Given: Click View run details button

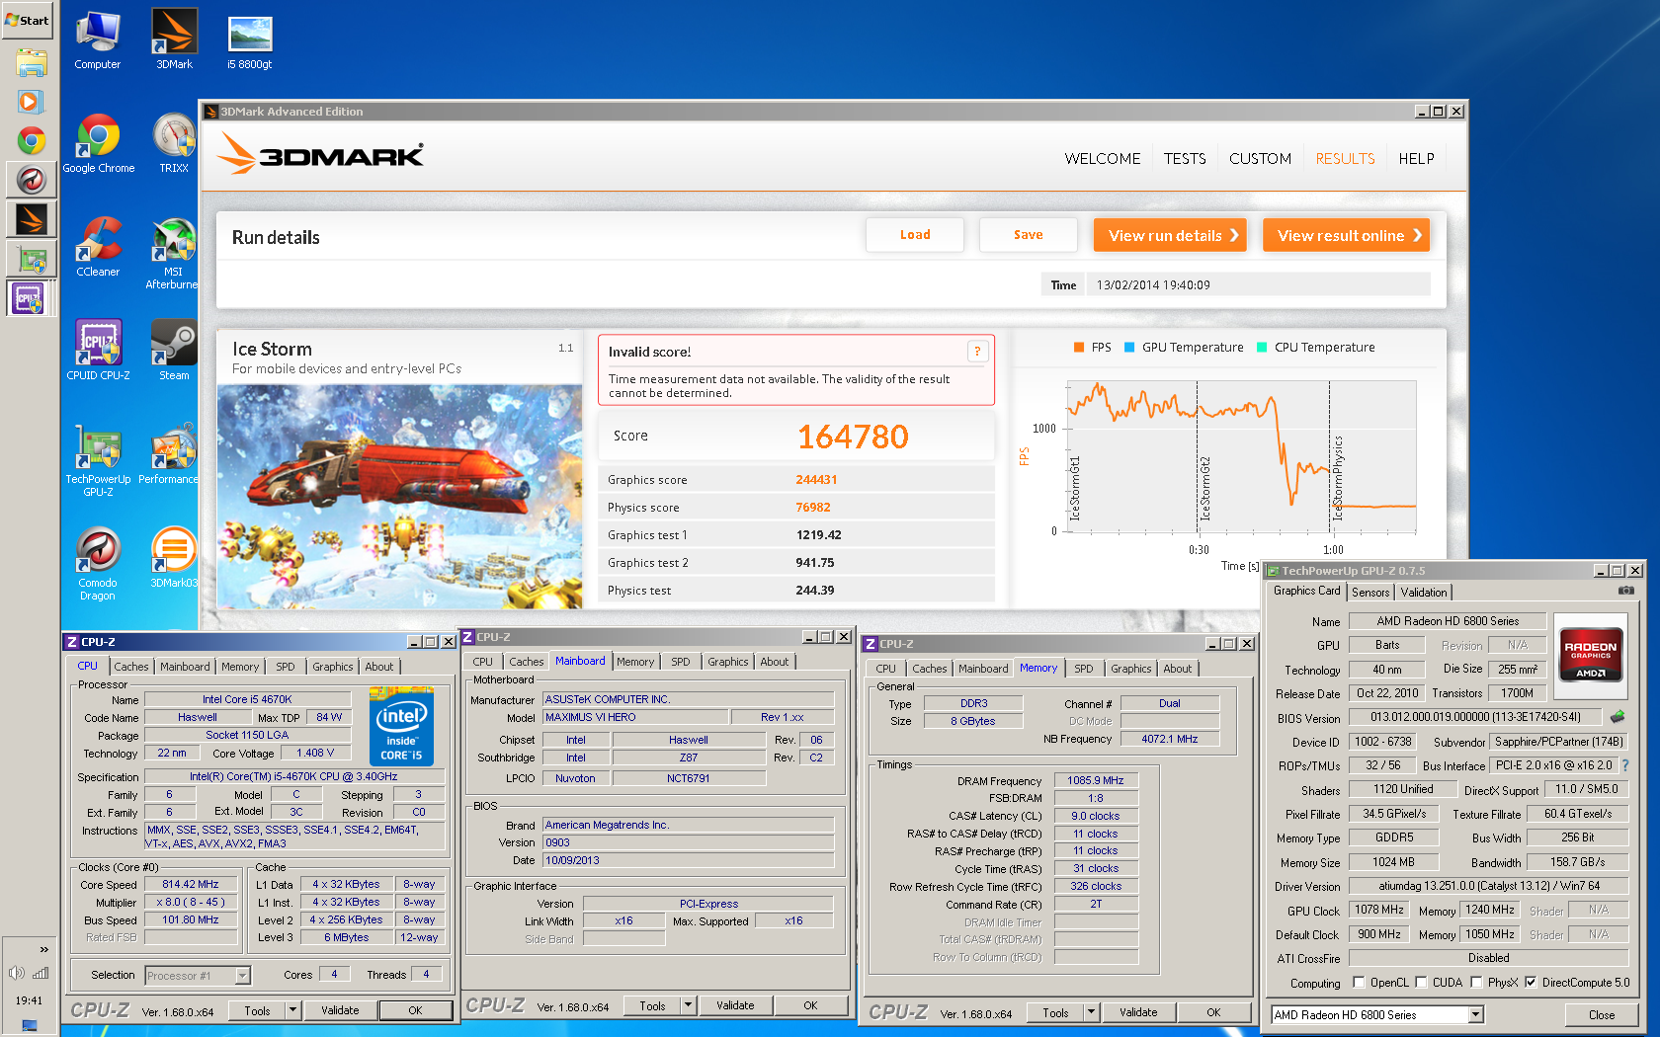Looking at the screenshot, I should 1170,235.
